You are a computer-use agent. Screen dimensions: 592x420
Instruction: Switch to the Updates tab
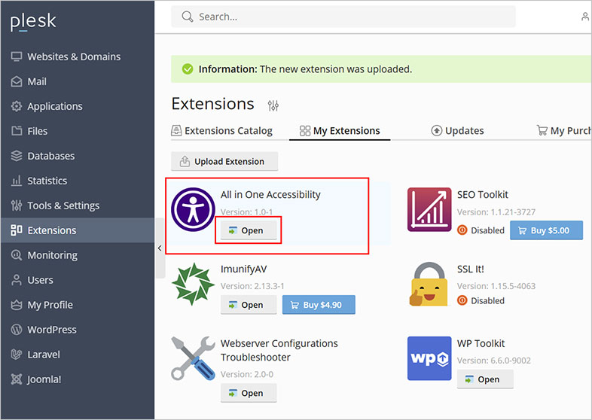click(457, 130)
